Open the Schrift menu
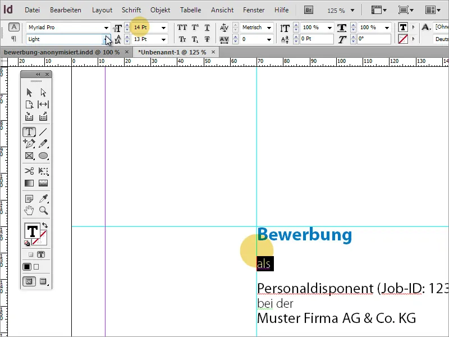The image size is (449, 337). (x=131, y=10)
